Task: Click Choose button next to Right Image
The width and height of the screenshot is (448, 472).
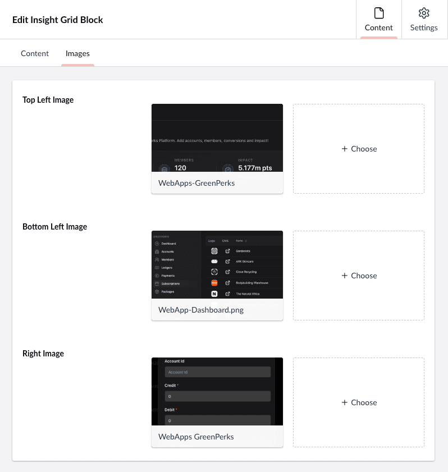Action: (359, 402)
